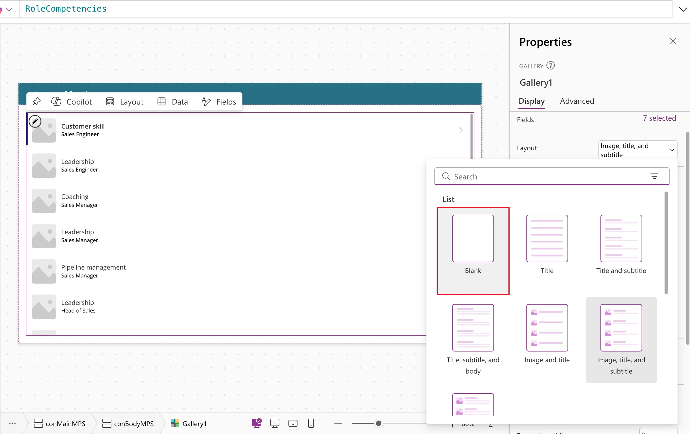Open Fields from the gallery toolbar

point(219,102)
